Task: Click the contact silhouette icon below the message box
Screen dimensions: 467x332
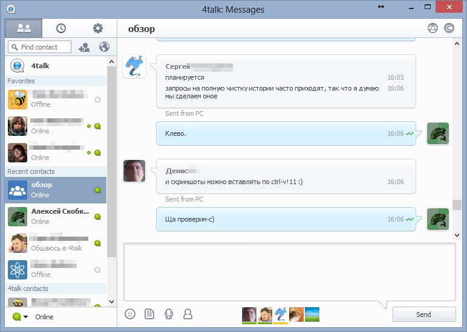Action: (x=188, y=314)
